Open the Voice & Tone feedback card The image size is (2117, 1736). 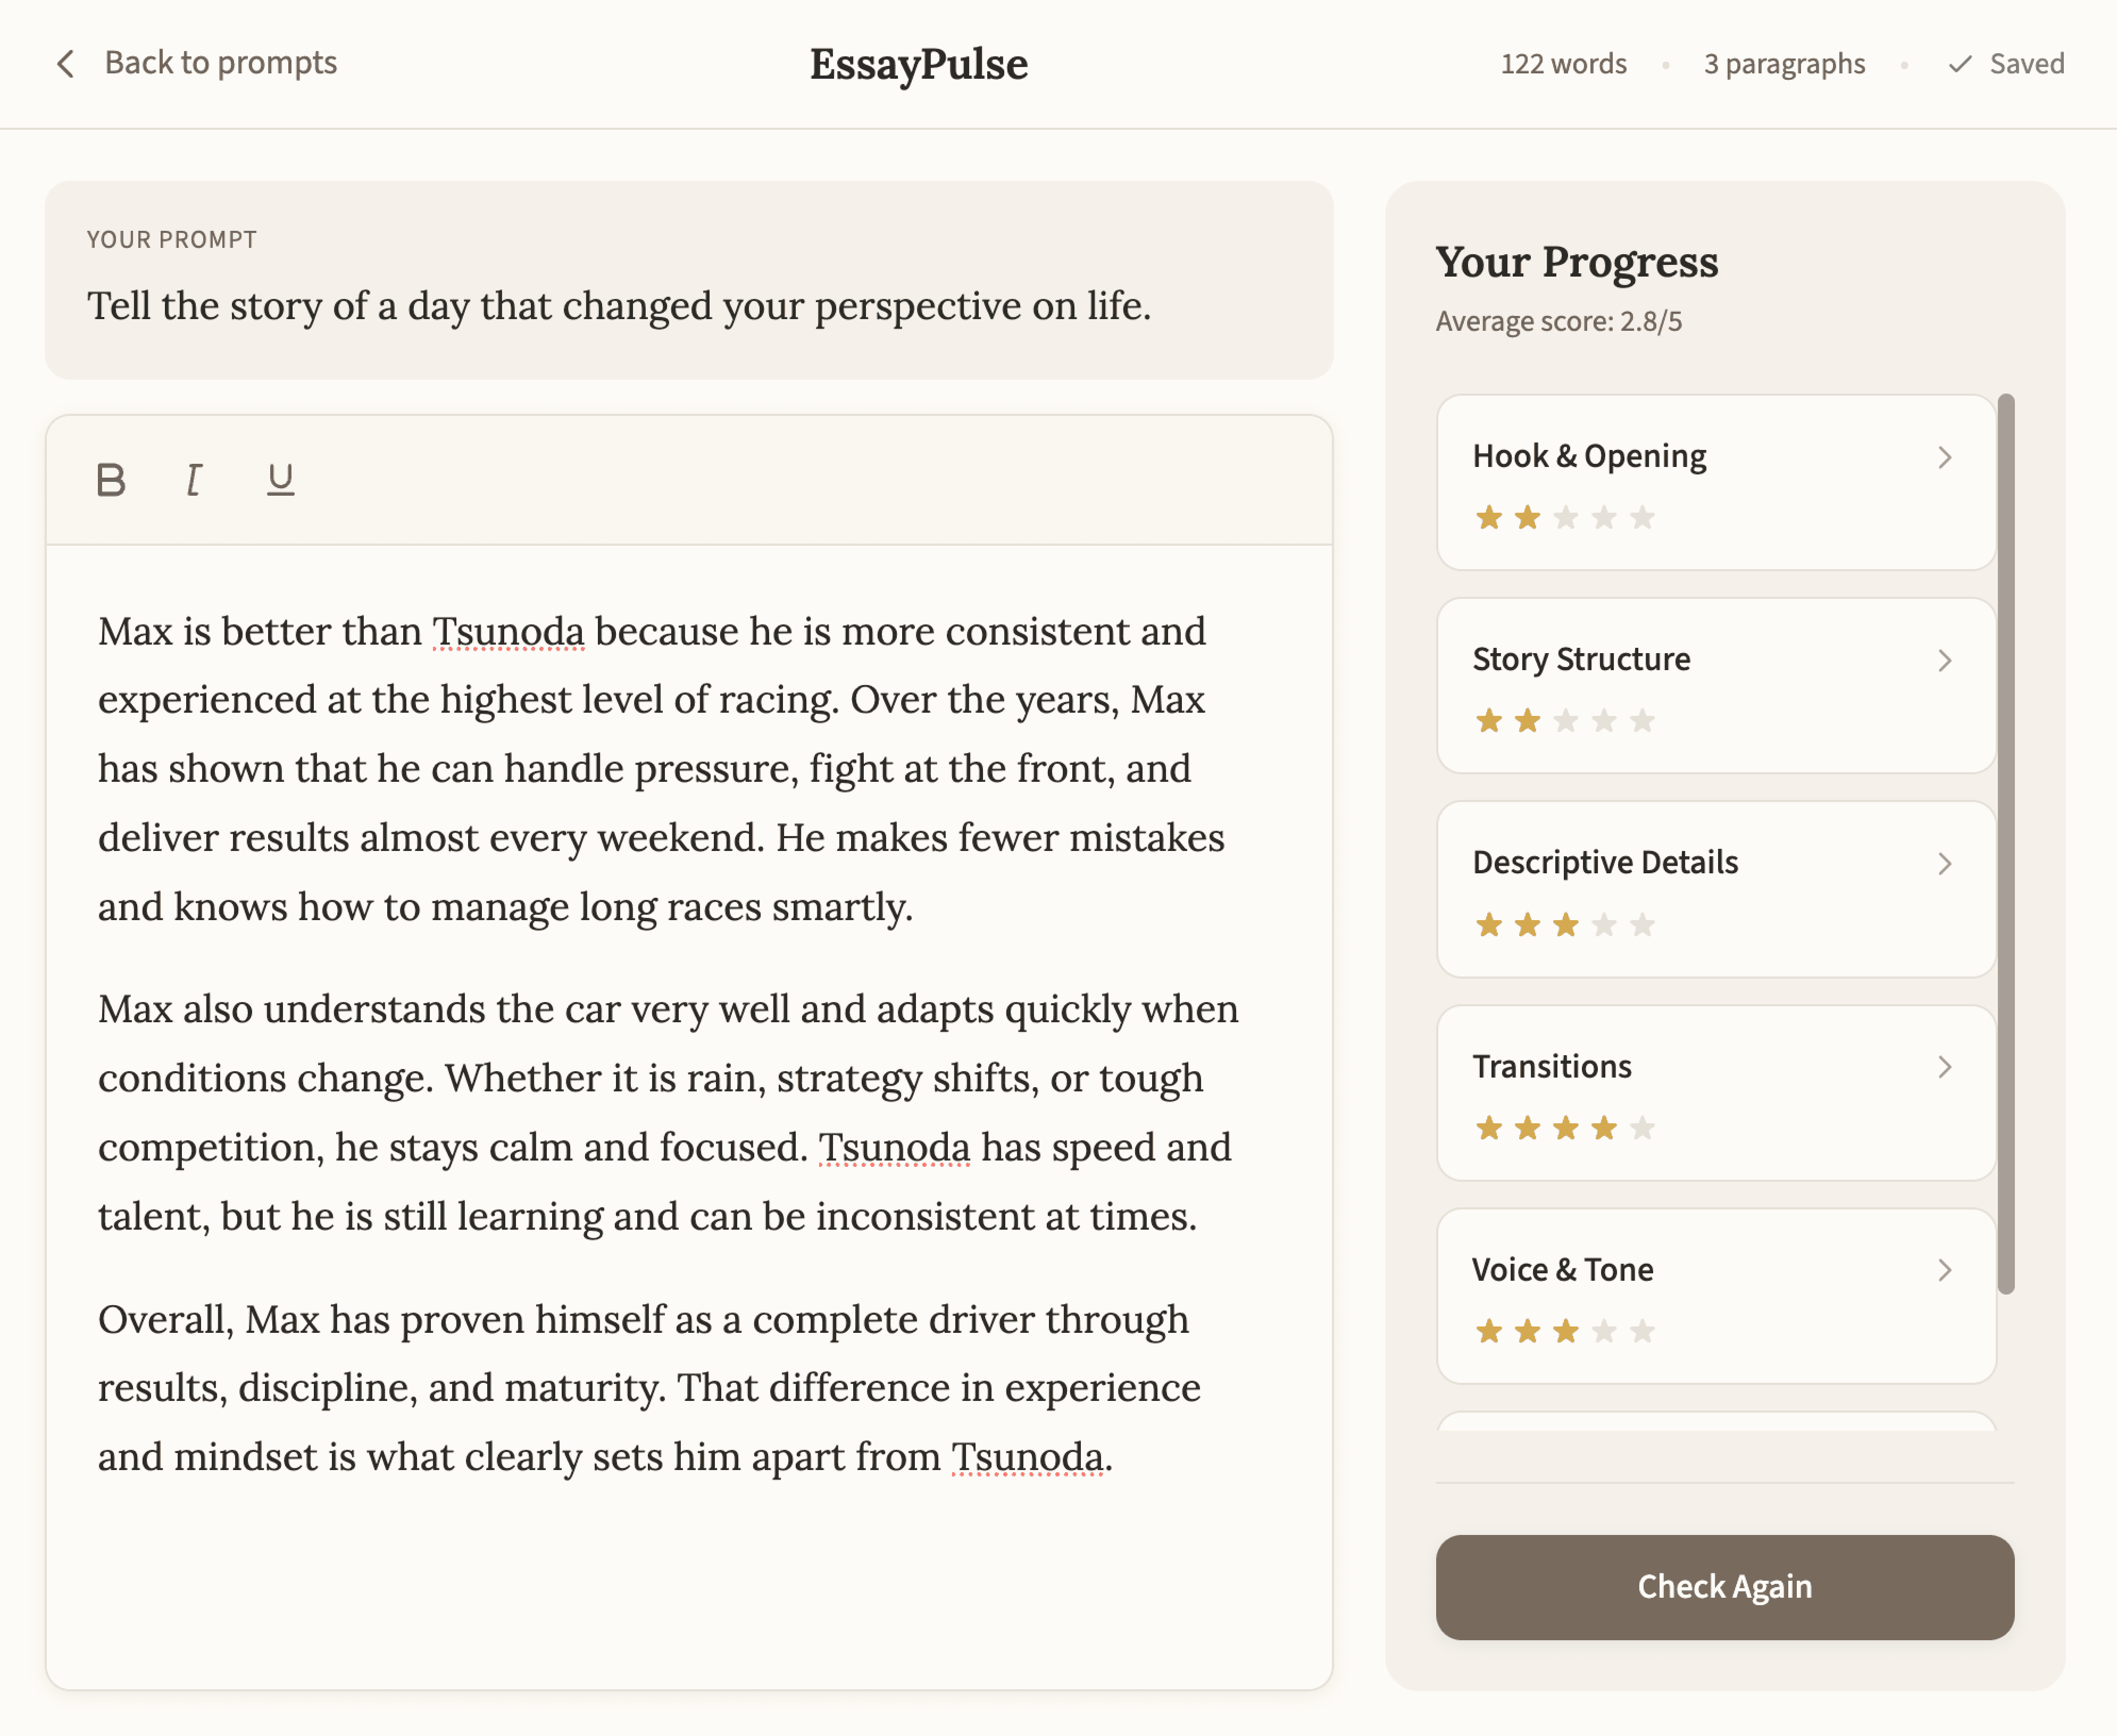[1714, 1295]
